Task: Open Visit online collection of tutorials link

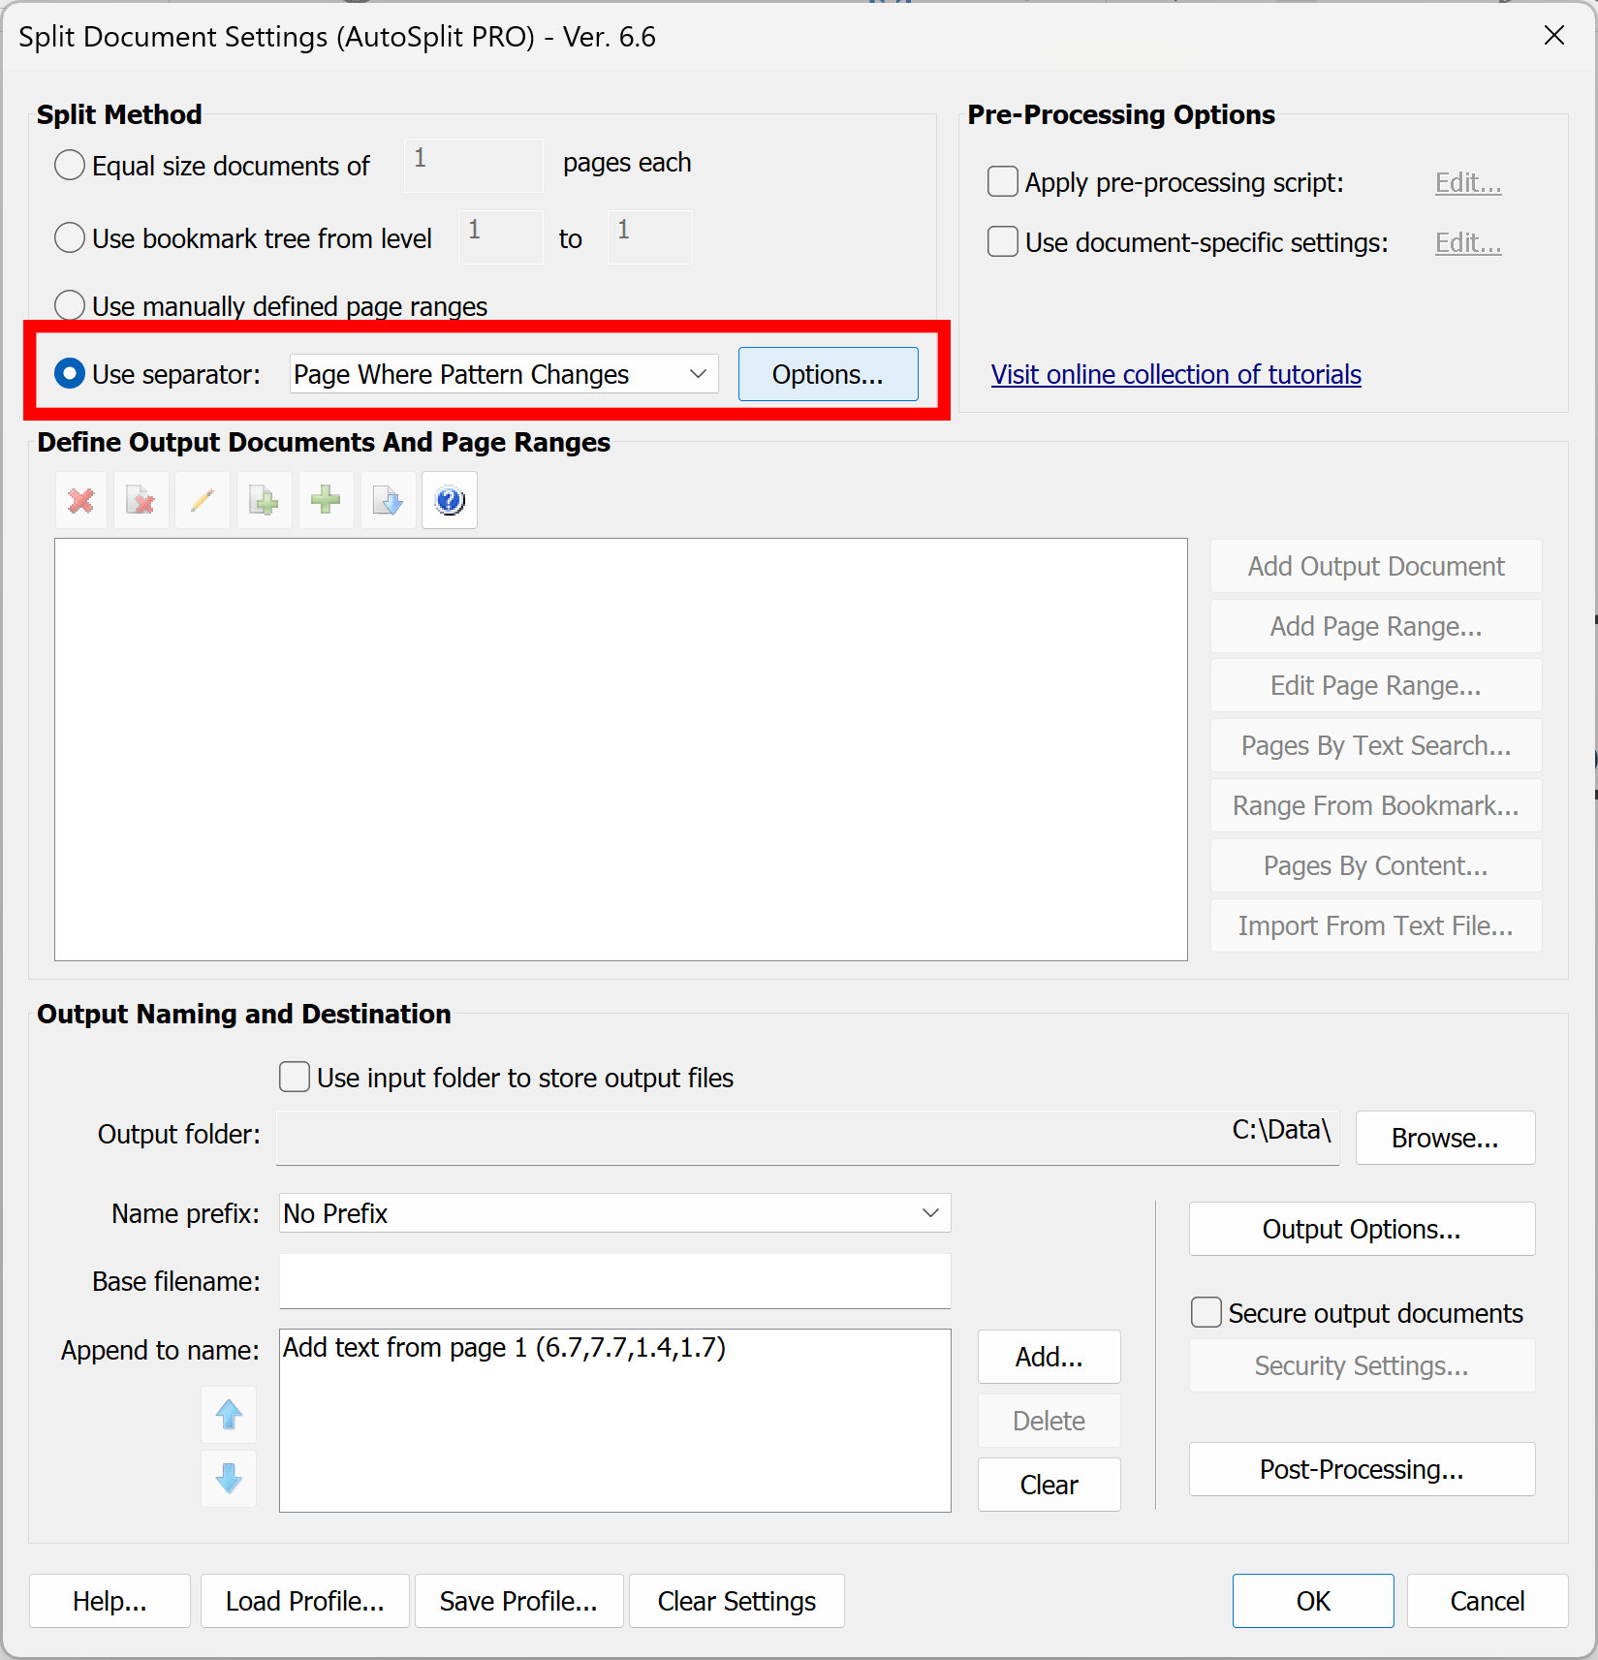Action: tap(1175, 374)
